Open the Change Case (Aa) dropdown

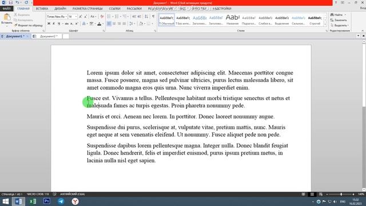click(x=93, y=17)
